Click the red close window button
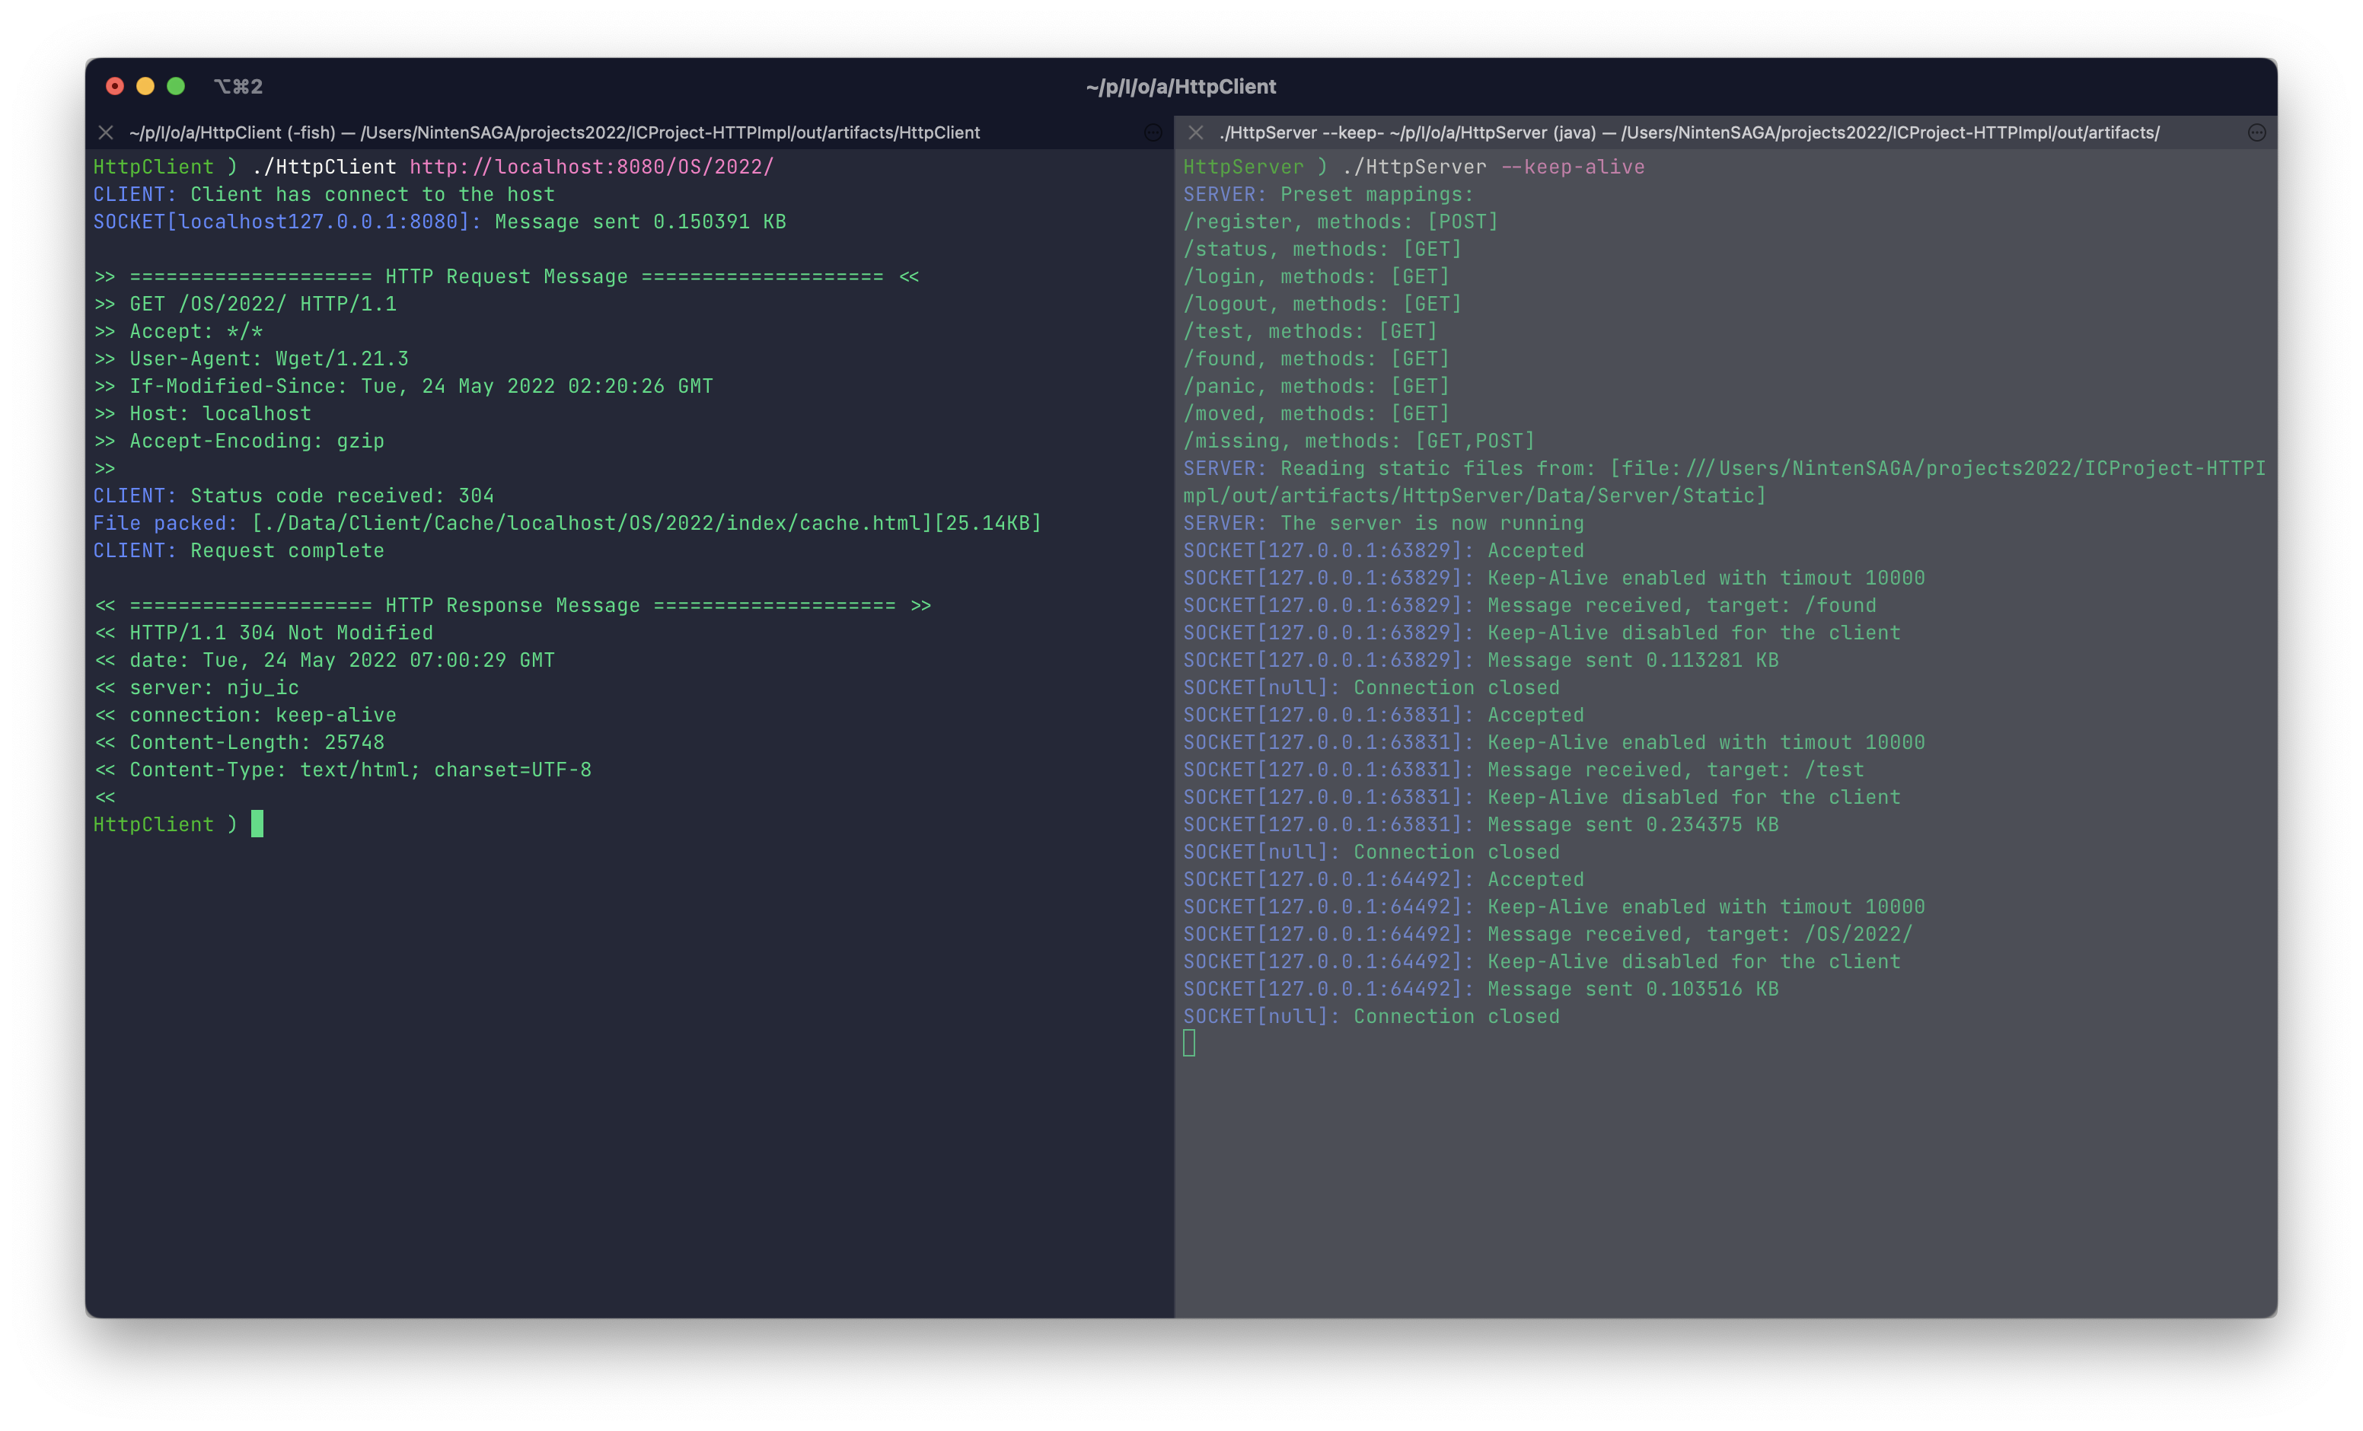This screenshot has width=2363, height=1431. pos(115,86)
